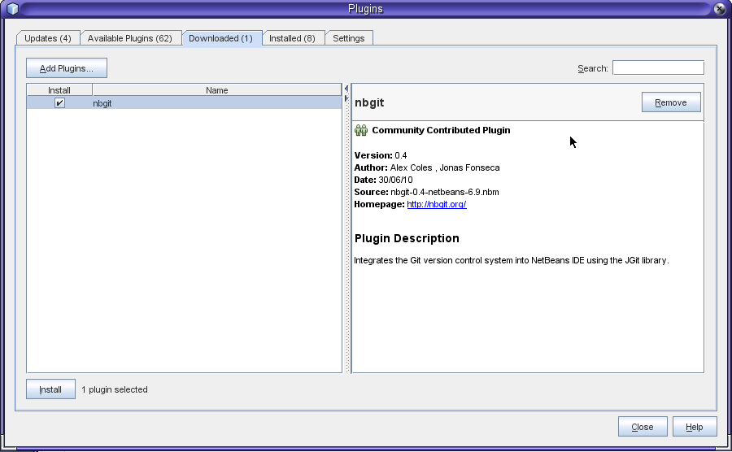
Task: Click the Date: 30/06/10 line
Action: pos(383,180)
